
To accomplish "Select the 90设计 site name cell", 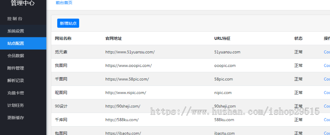I will pos(61,106).
